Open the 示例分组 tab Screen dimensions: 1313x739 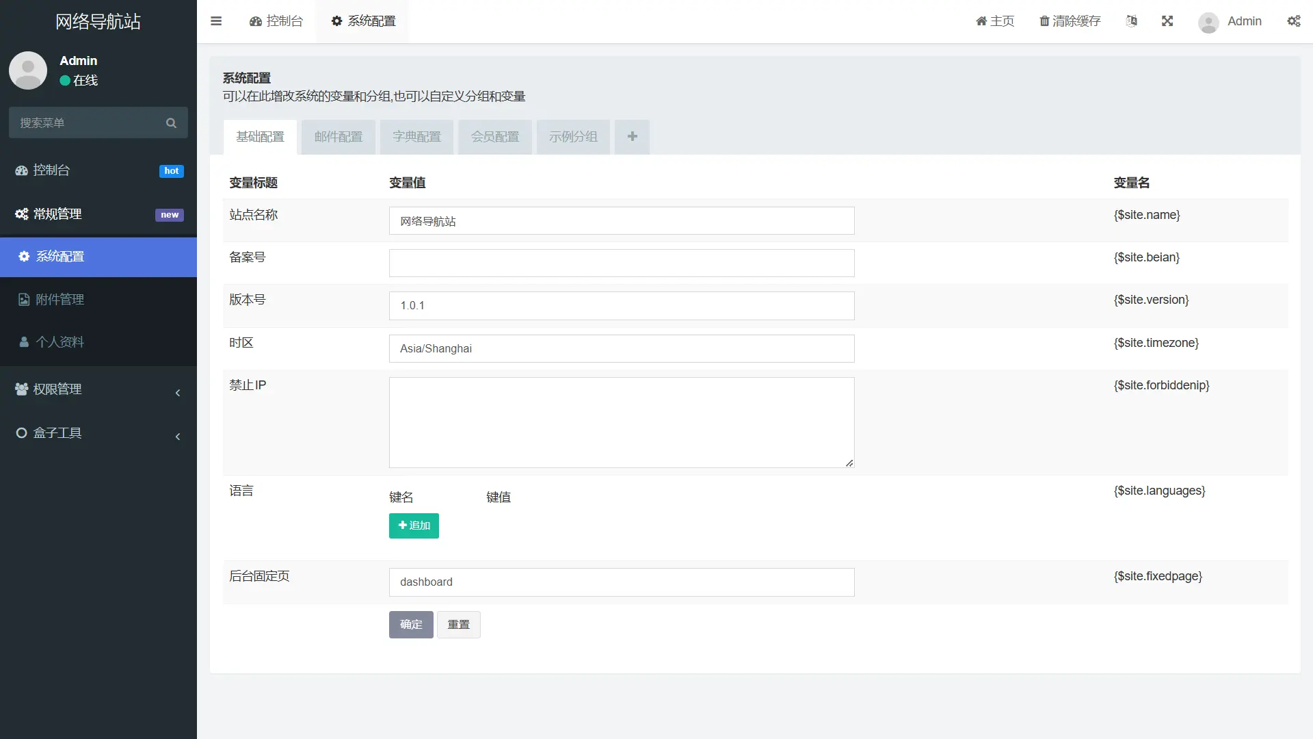point(572,137)
